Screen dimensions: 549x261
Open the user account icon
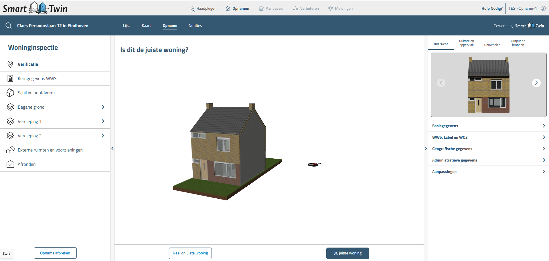[543, 8]
